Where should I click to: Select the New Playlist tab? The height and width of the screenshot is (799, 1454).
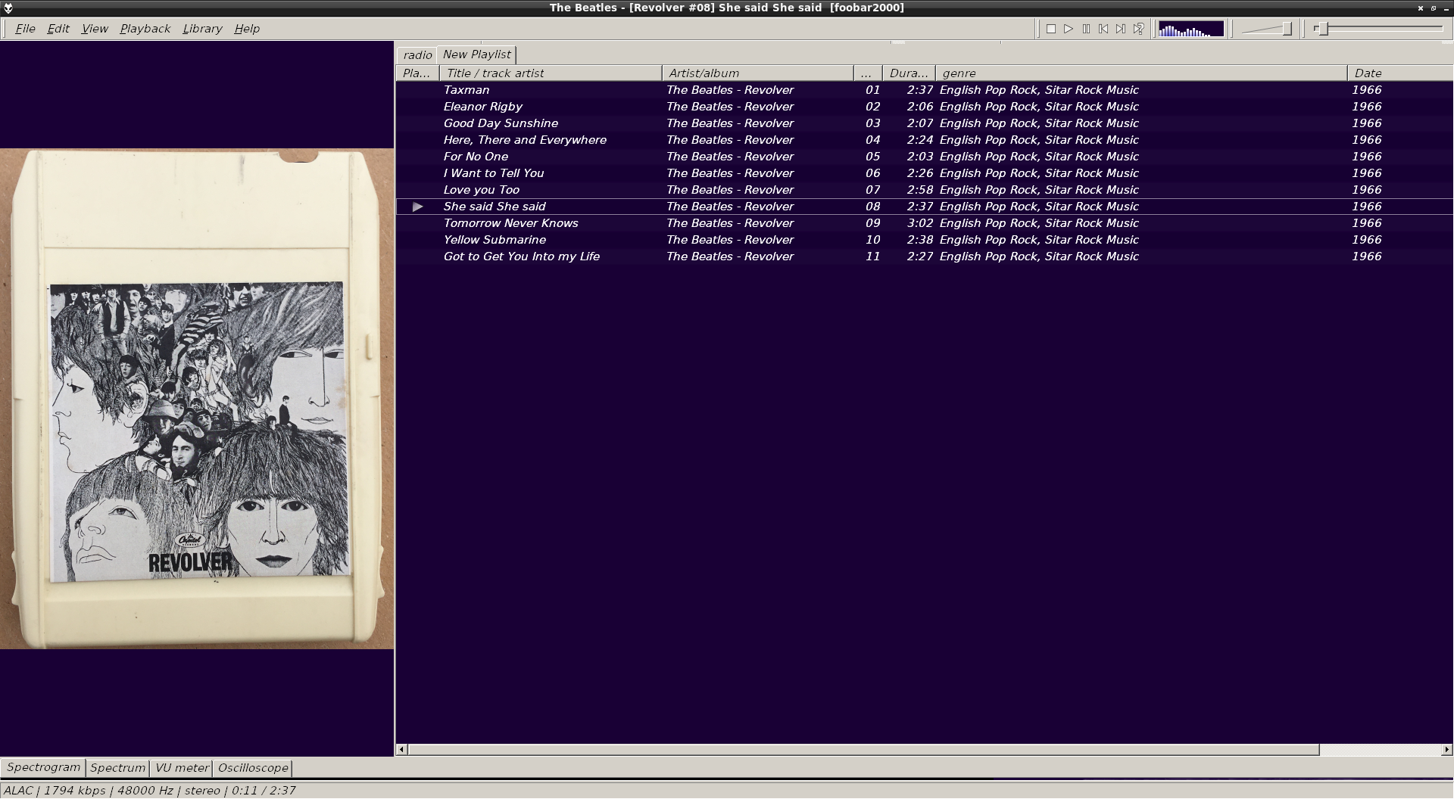pos(476,54)
